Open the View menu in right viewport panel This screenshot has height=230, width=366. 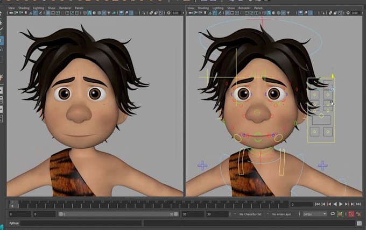click(x=191, y=8)
